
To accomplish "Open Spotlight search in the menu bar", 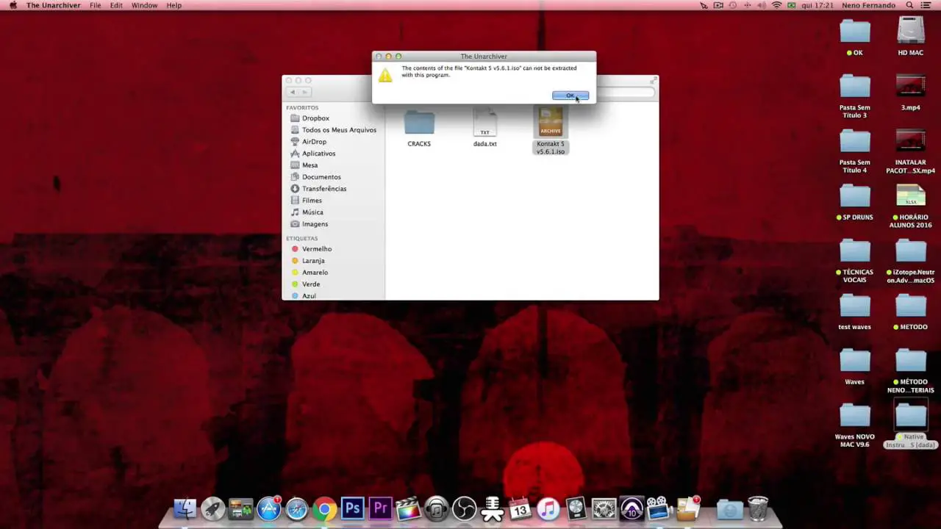I will 909,5.
